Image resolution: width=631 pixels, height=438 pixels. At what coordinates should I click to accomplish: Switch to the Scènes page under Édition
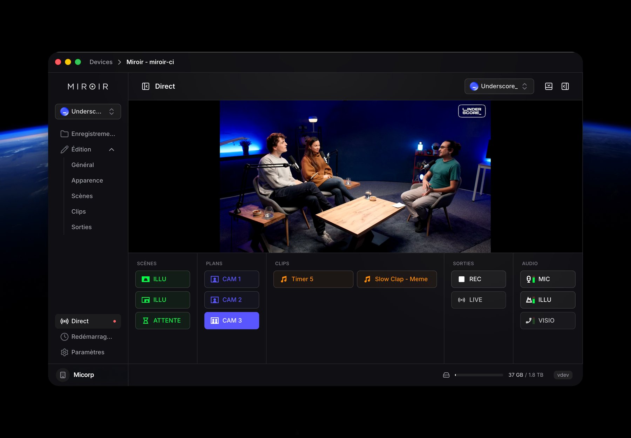82,196
